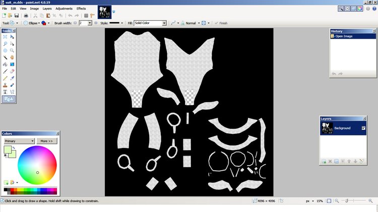
Task: Click the zoom slider handle
Action: (x=346, y=201)
